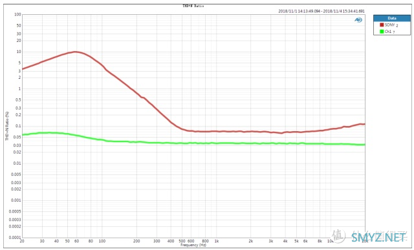Click the blue Data legend header
Image resolution: width=414 pixels, height=250 pixels.
tap(392, 18)
